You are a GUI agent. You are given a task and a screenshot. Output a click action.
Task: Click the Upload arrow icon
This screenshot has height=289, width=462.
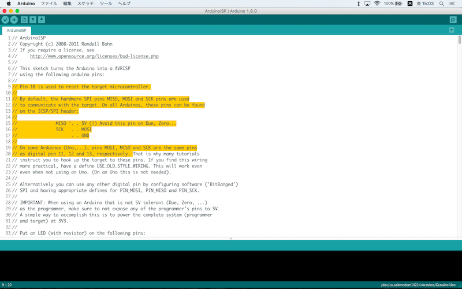click(14, 20)
